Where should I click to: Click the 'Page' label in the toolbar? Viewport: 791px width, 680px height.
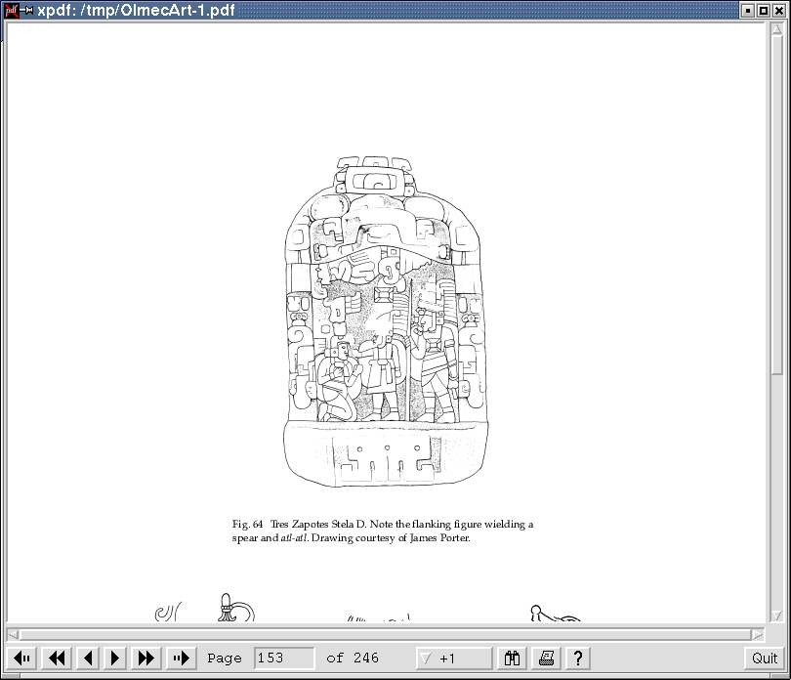pos(225,659)
